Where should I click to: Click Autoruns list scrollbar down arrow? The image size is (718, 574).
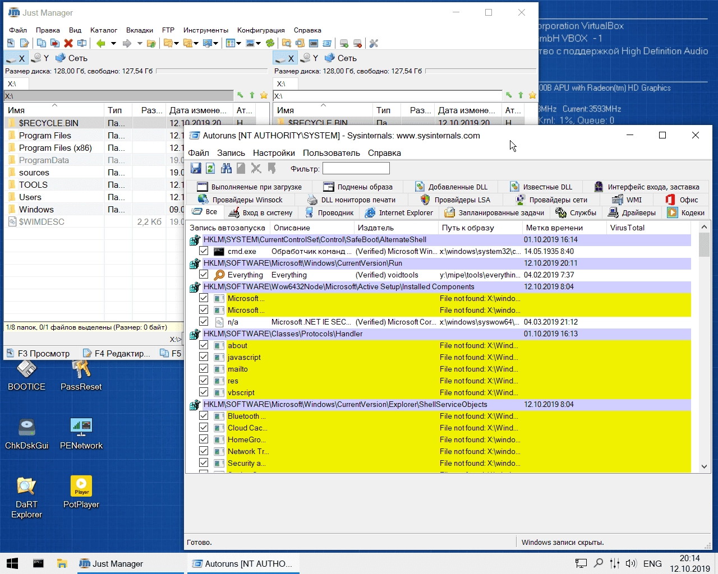[x=704, y=466]
